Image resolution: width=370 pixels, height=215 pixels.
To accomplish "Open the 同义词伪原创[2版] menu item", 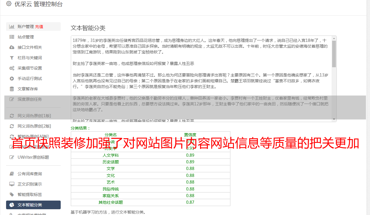I will (x=34, y=126).
